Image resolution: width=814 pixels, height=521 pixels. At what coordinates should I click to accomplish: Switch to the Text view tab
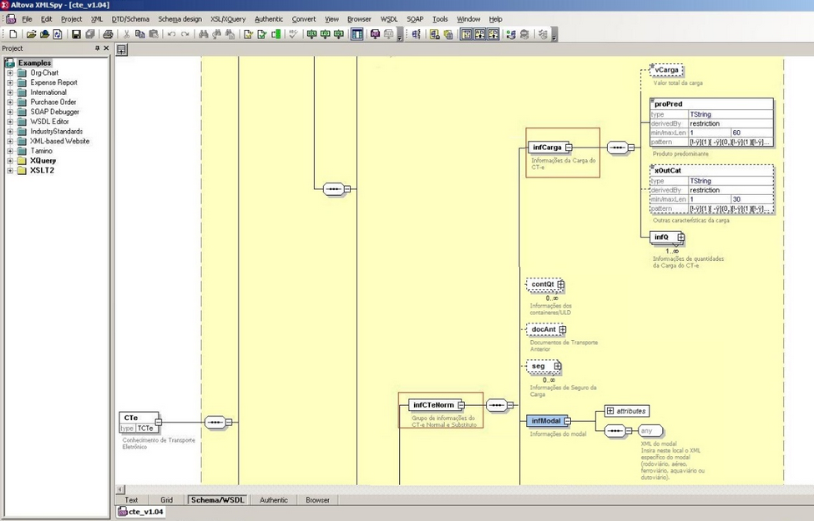(x=131, y=500)
